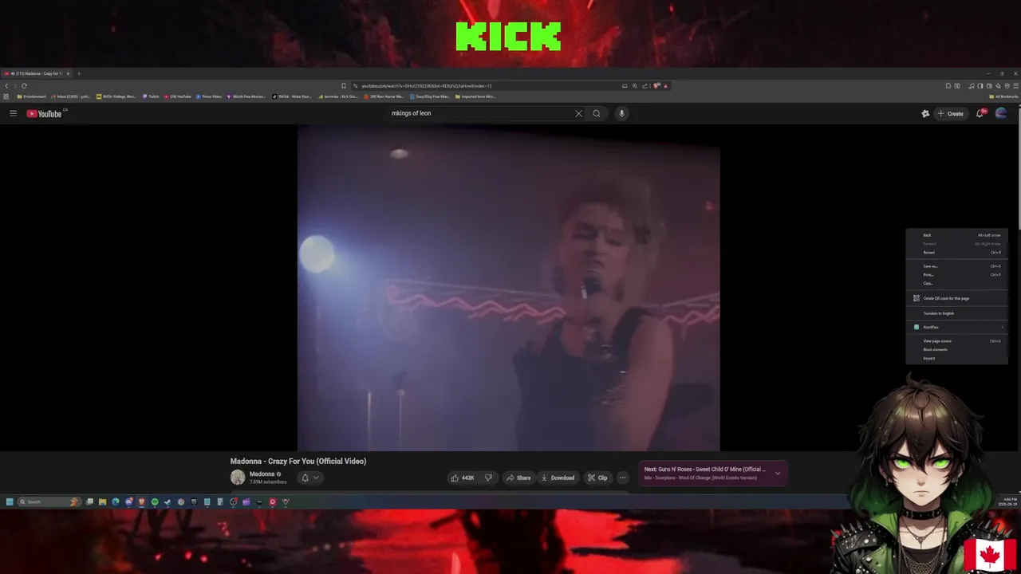Open Brave Rewards triangle icon
This screenshot has width=1021, height=574.
pos(665,85)
